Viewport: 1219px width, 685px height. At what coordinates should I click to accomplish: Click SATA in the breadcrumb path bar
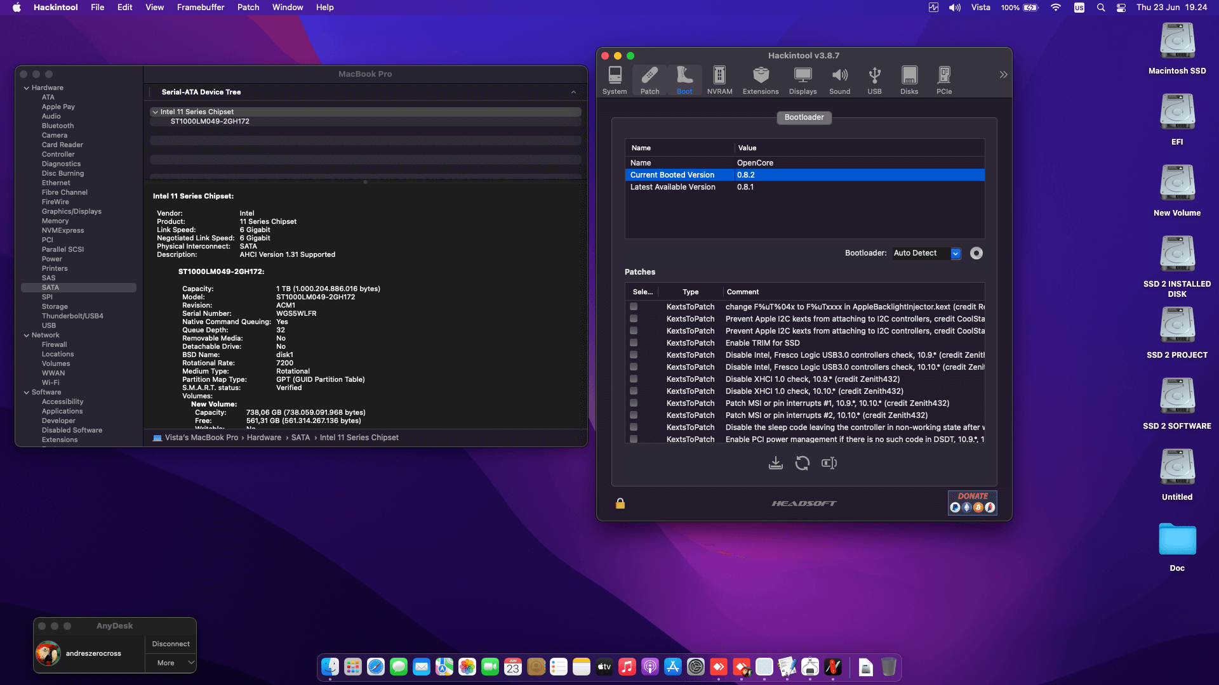tap(300, 438)
